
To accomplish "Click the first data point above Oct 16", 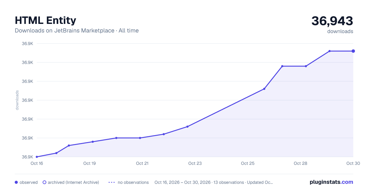I will (x=37, y=157).
